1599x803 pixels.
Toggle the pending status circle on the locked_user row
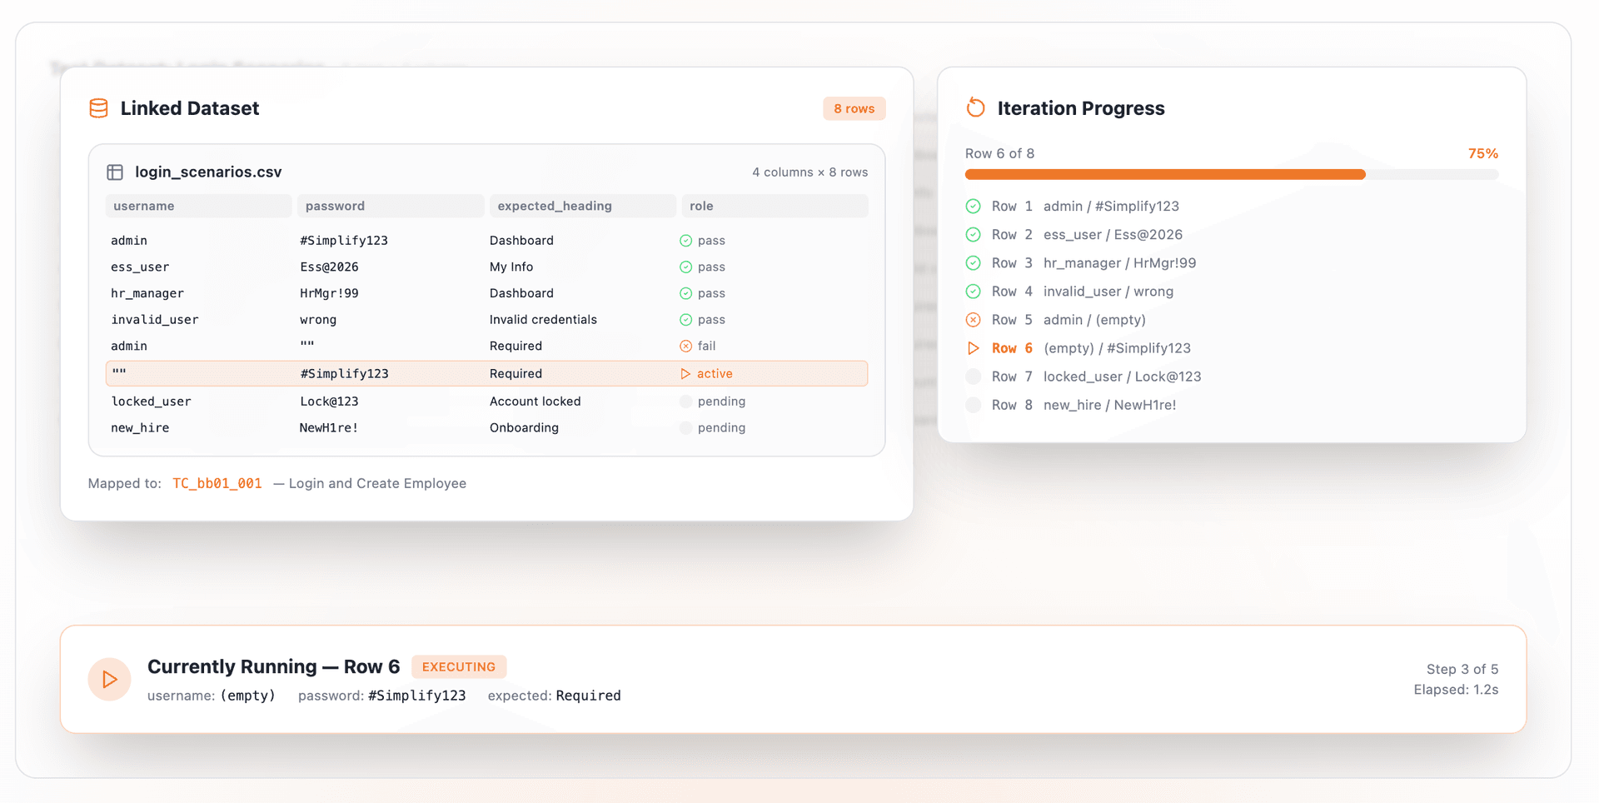685,401
